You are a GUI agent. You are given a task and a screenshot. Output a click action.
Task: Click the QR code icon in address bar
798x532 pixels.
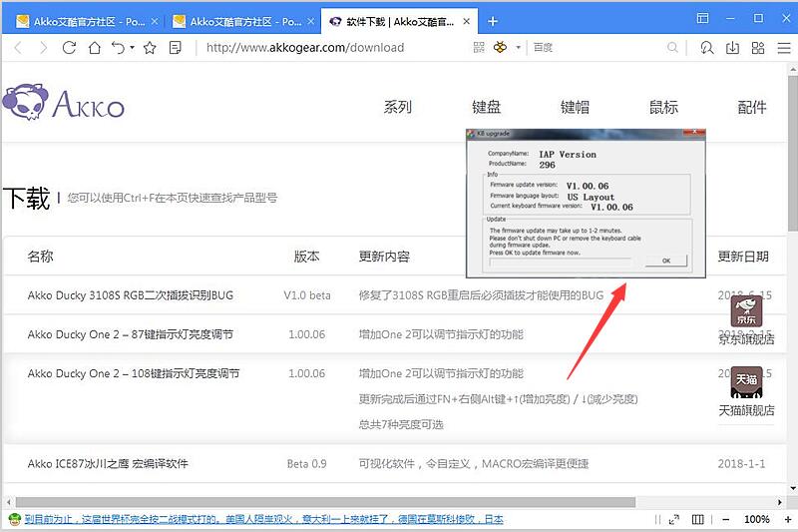pyautogui.click(x=479, y=47)
